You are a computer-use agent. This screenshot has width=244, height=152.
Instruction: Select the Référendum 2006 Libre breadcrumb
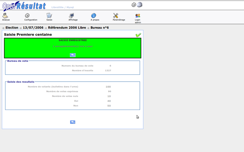pyautogui.click(x=67, y=28)
